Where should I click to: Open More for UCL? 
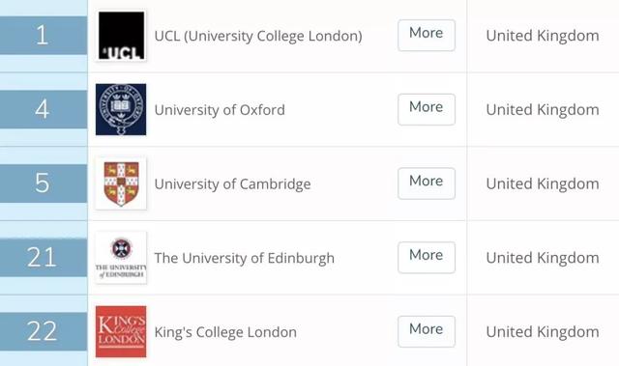coord(427,36)
